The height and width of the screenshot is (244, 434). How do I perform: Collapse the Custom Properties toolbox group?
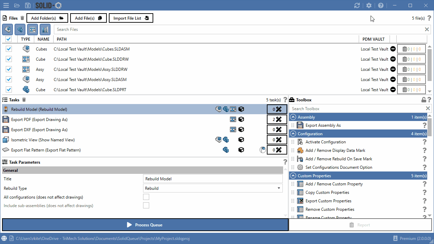click(293, 176)
